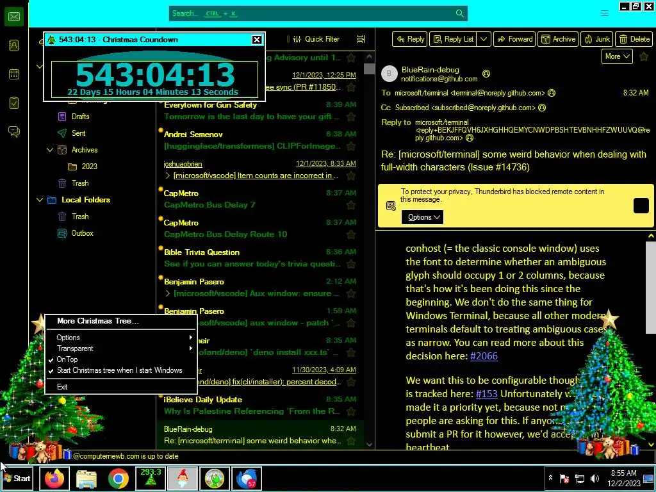Open the CapMetro Bus Delay 7 email

(x=259, y=199)
